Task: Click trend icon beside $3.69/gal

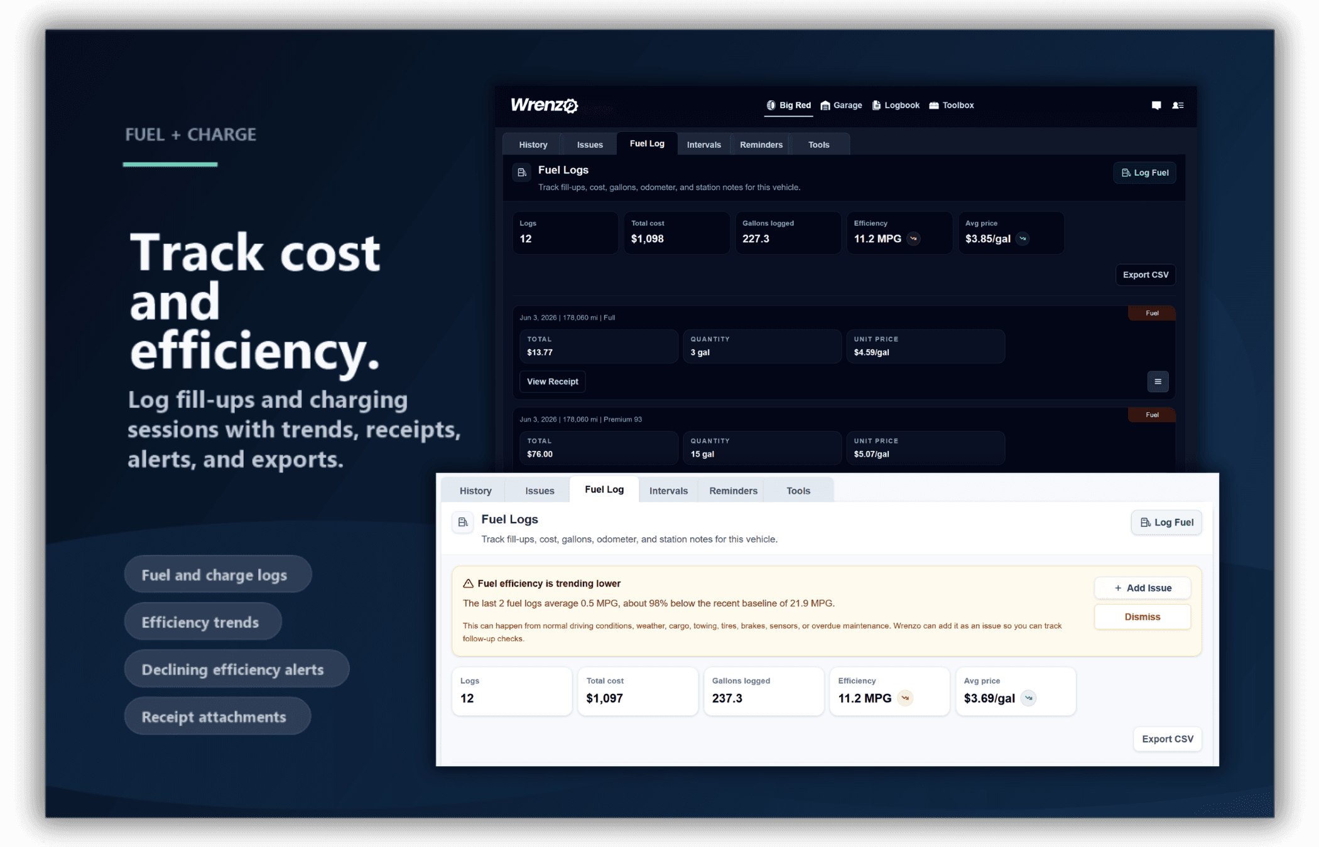Action: (x=1028, y=698)
